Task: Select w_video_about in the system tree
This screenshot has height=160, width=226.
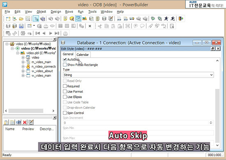Action: [x=42, y=71]
